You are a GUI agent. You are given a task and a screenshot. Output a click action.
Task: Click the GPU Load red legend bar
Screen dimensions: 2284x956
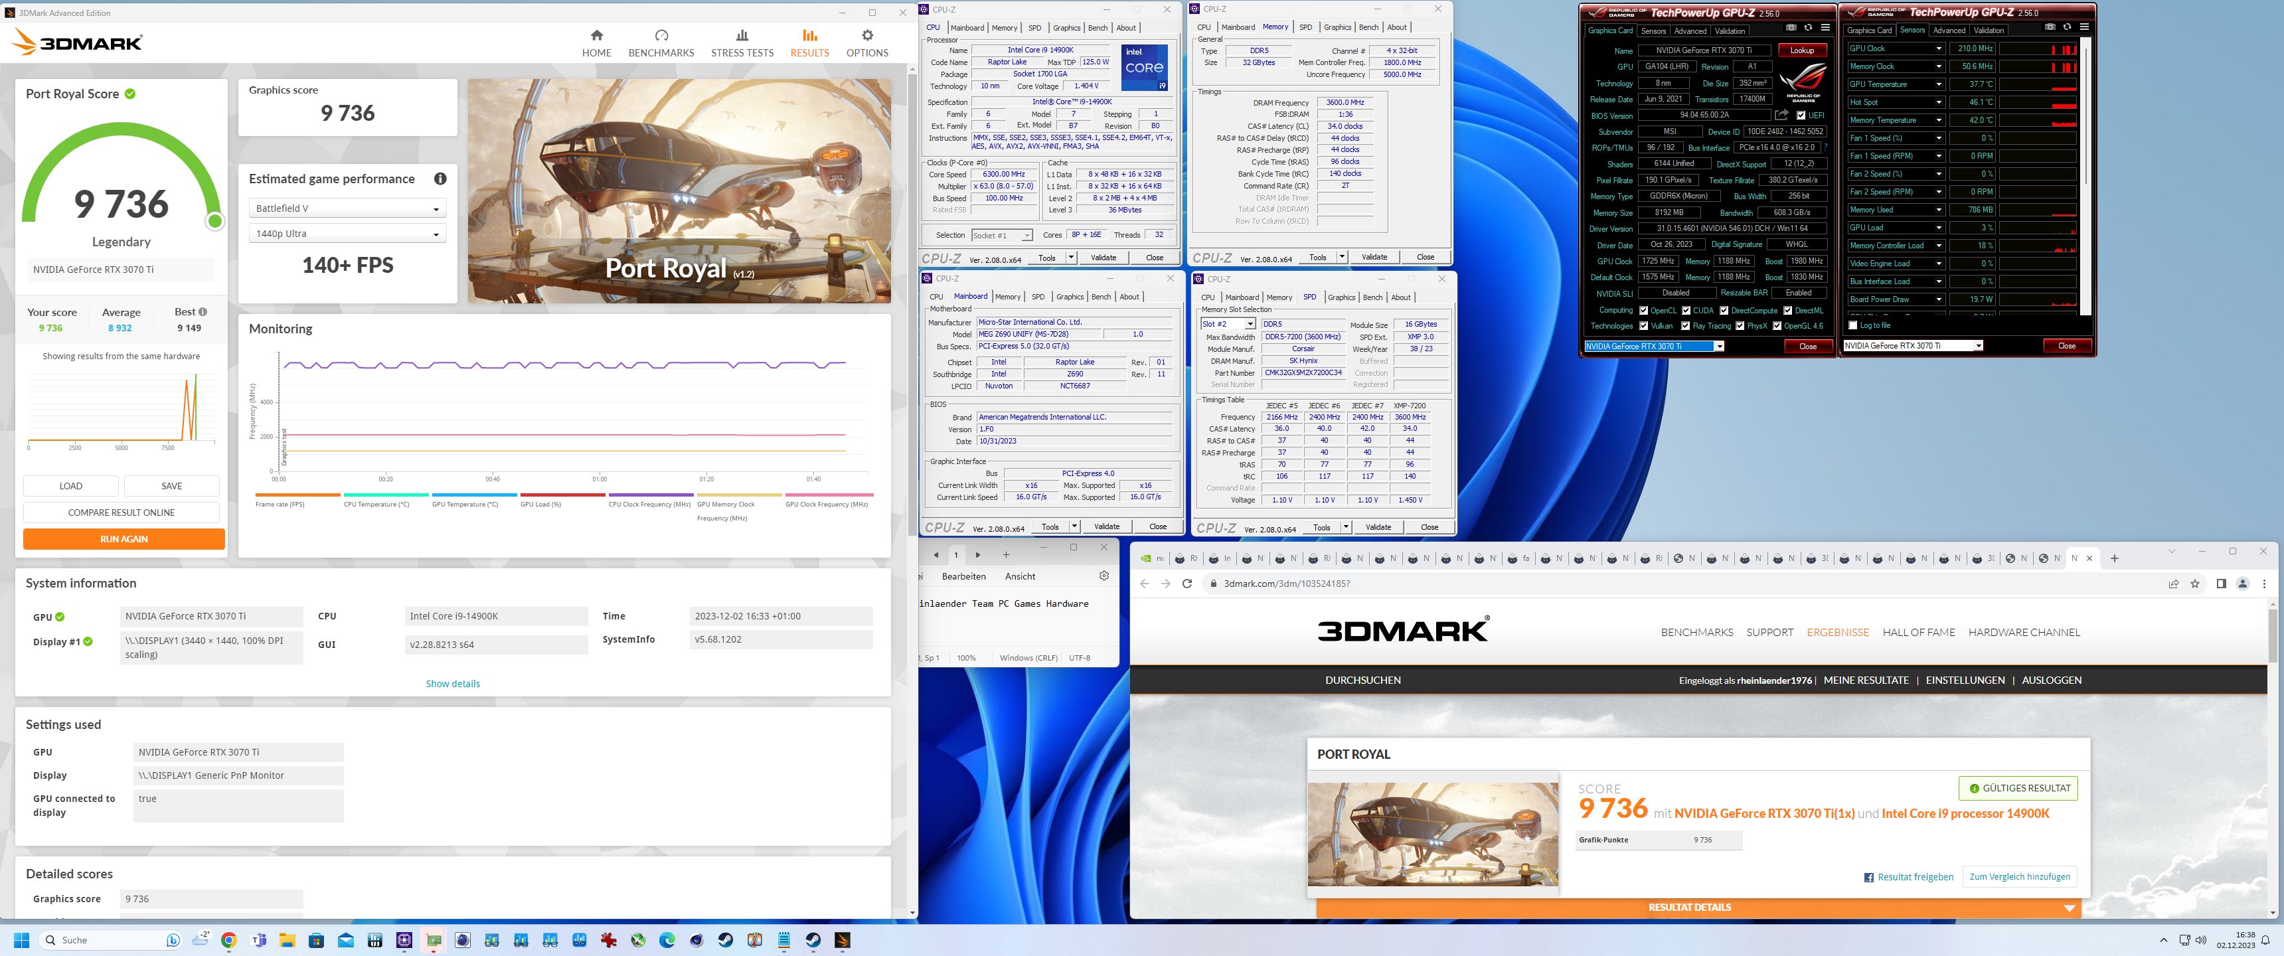tap(562, 495)
